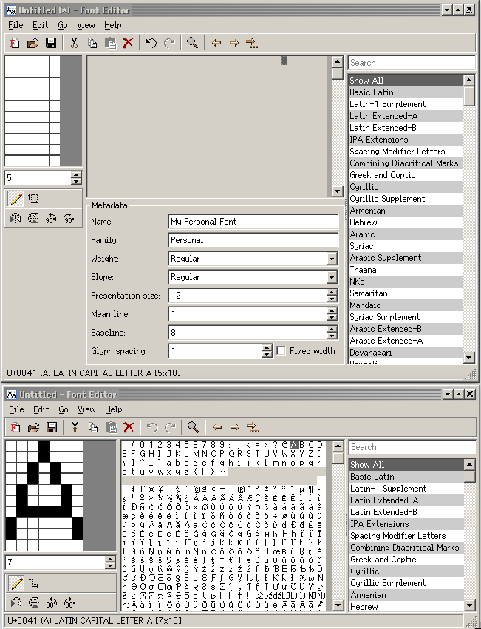Screen dimensions: 481x629
Task: Open the Weight dropdown
Action: pos(332,259)
